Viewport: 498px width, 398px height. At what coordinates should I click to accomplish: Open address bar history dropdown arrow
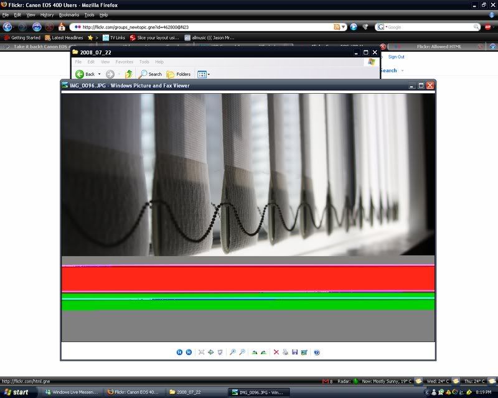pos(344,27)
